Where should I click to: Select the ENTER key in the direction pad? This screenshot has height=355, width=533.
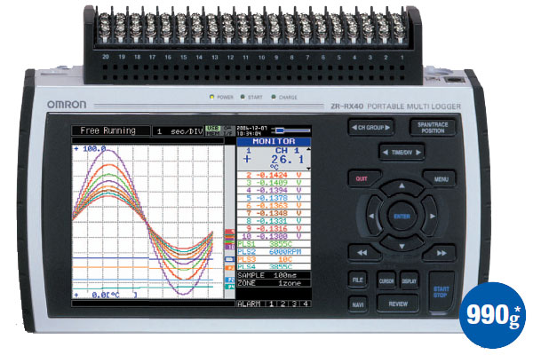[402, 216]
